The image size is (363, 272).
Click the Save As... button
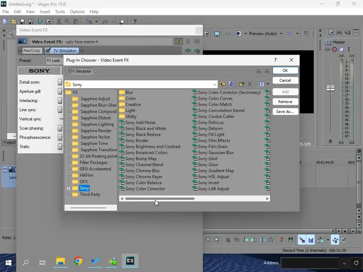click(285, 112)
